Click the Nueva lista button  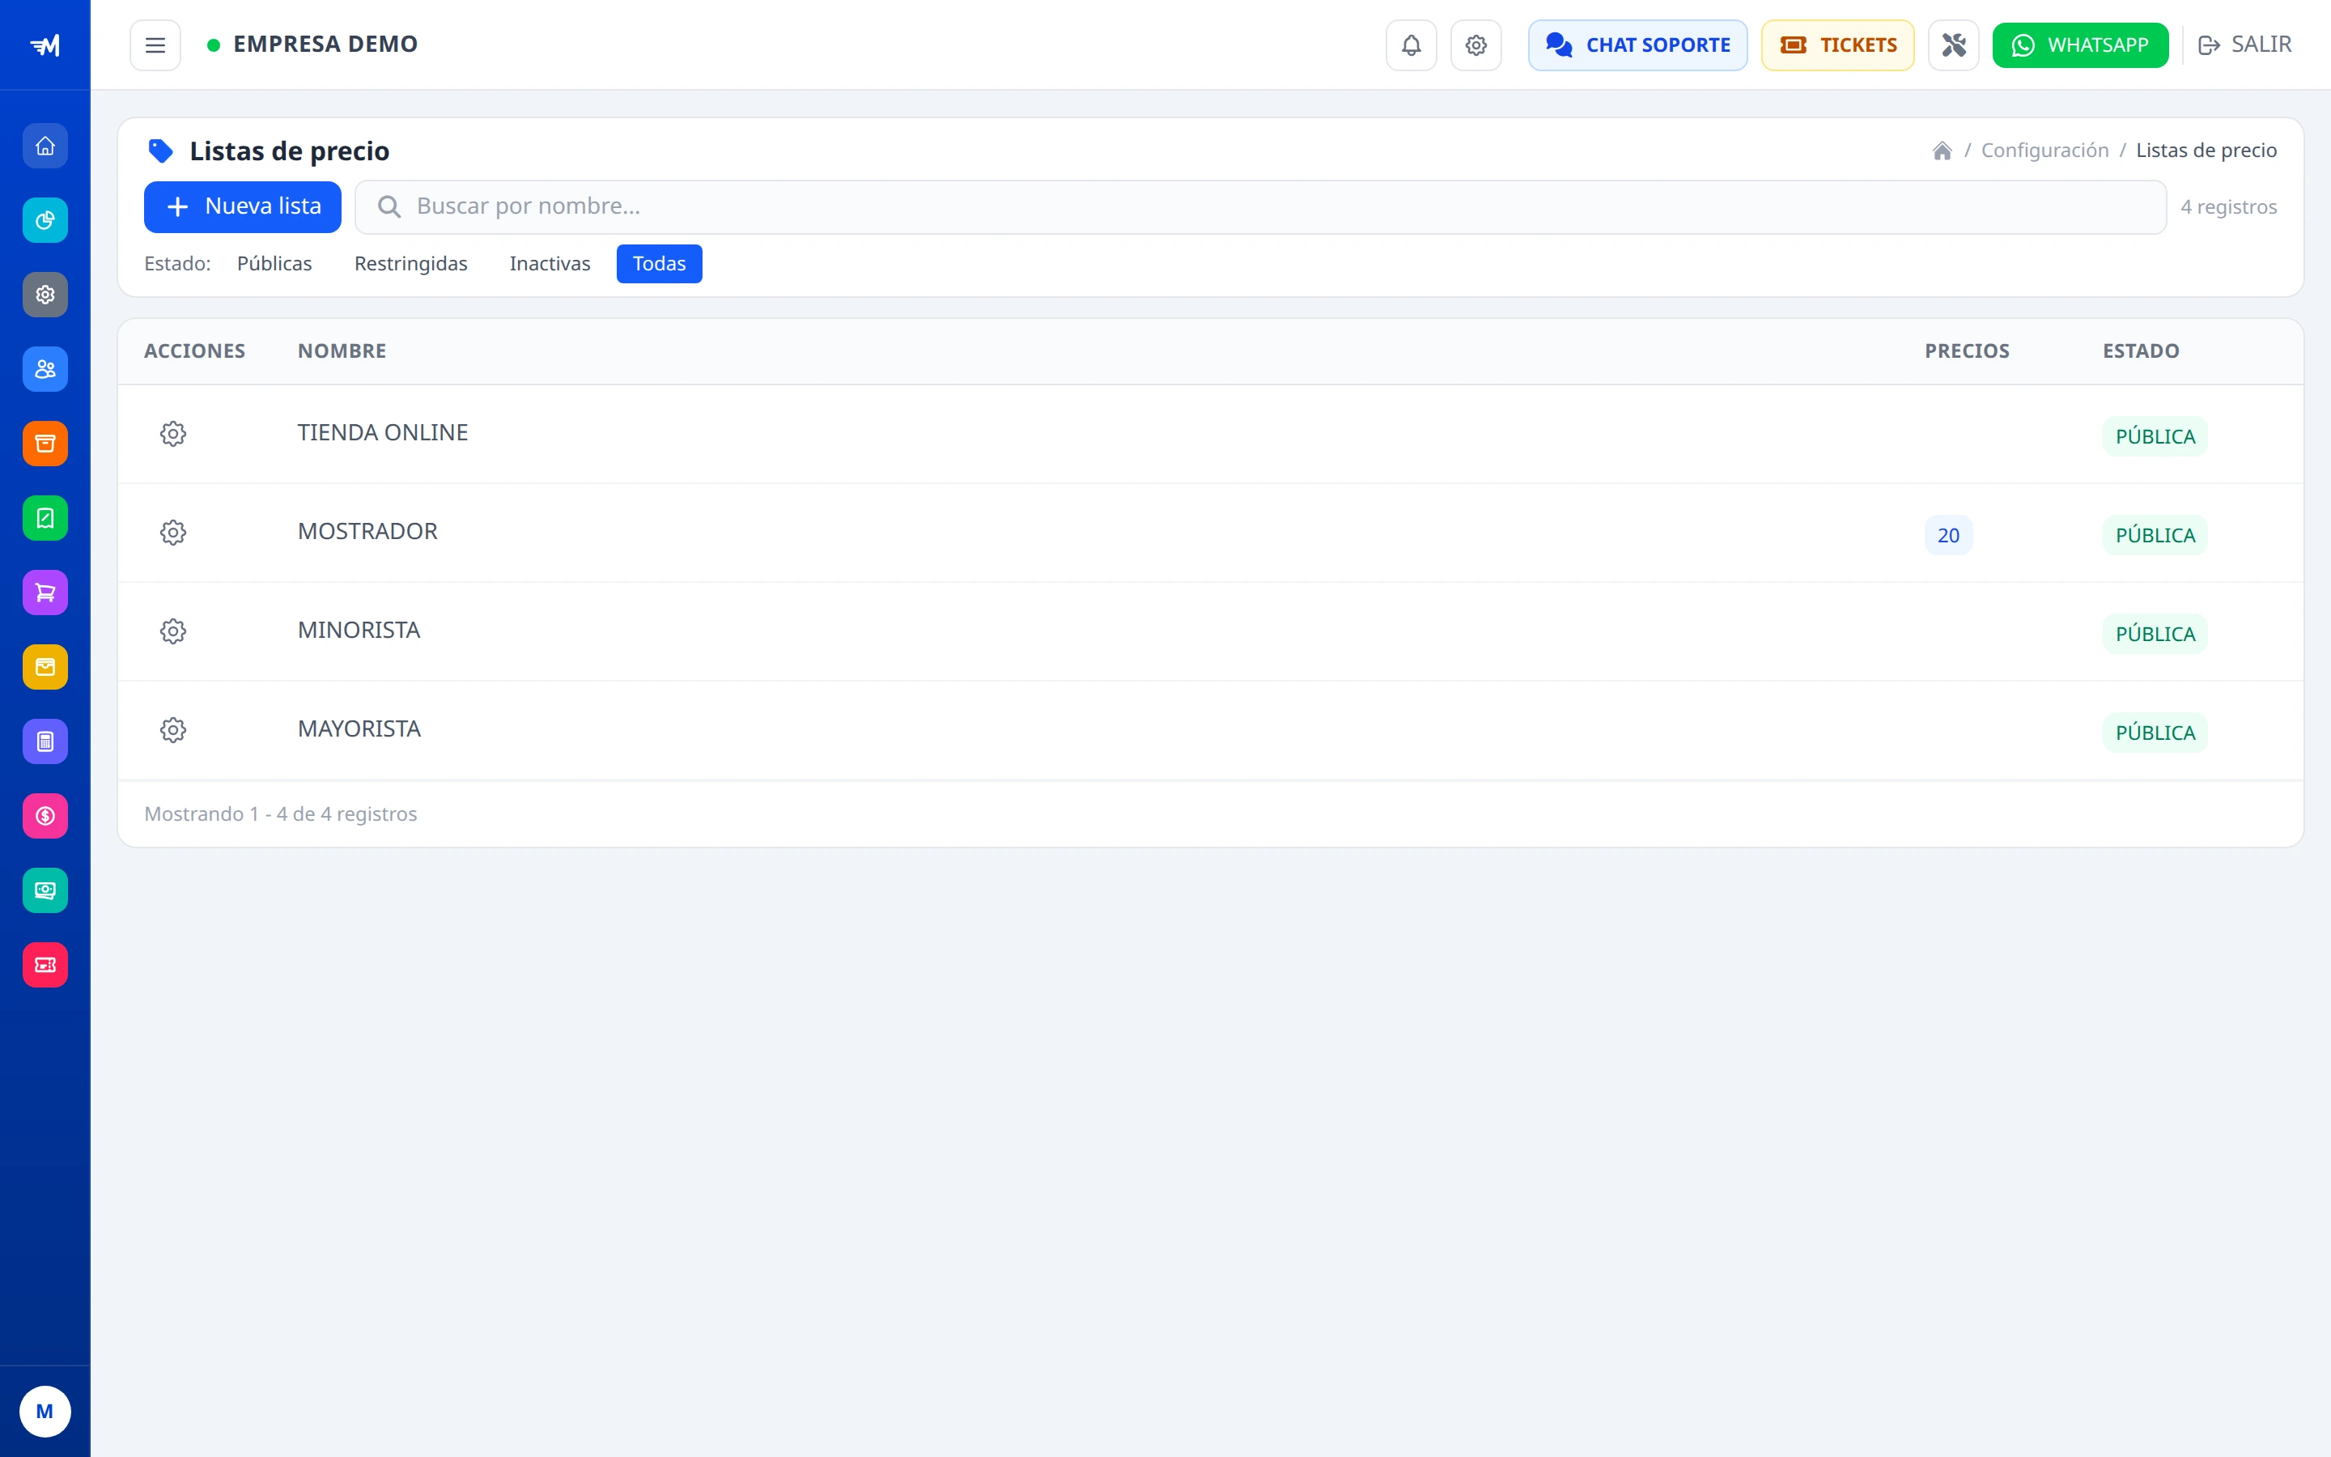[x=243, y=207]
